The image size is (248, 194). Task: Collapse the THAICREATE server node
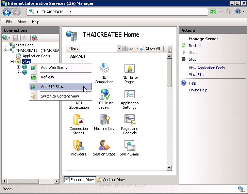(x=6, y=50)
